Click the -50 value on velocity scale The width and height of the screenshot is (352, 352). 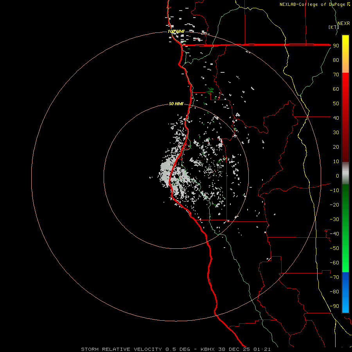(334, 248)
